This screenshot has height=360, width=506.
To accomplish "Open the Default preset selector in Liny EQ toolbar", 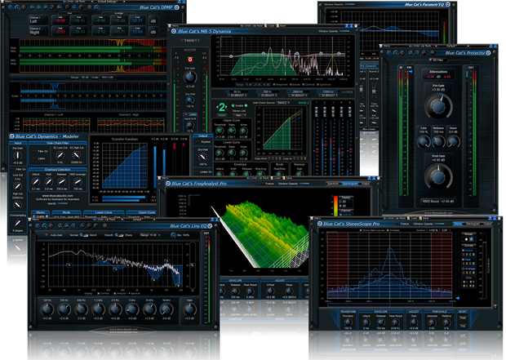I will pos(137,220).
